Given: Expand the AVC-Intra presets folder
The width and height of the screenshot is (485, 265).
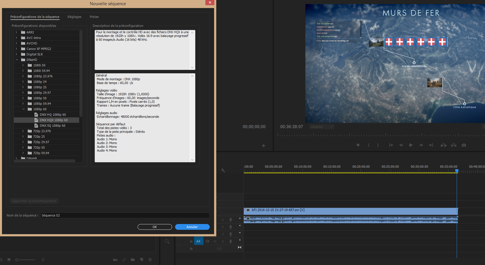Looking at the screenshot, I should click(16, 38).
